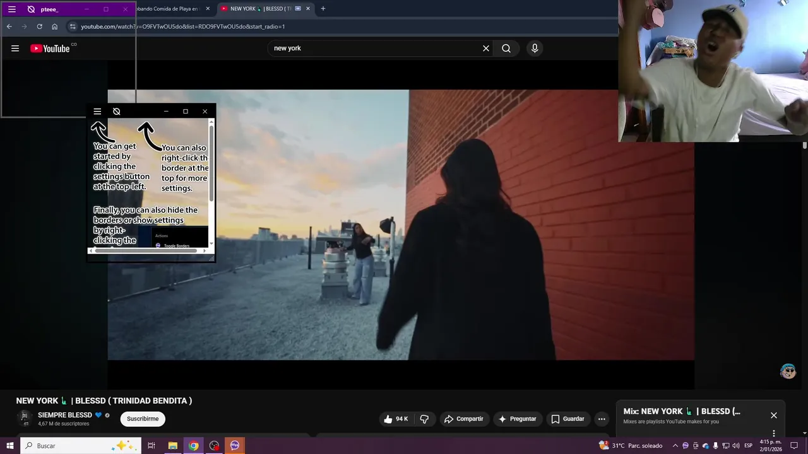Open SIEMPRE BLESSD channel avatar
Image resolution: width=808 pixels, height=454 pixels.
(25, 418)
